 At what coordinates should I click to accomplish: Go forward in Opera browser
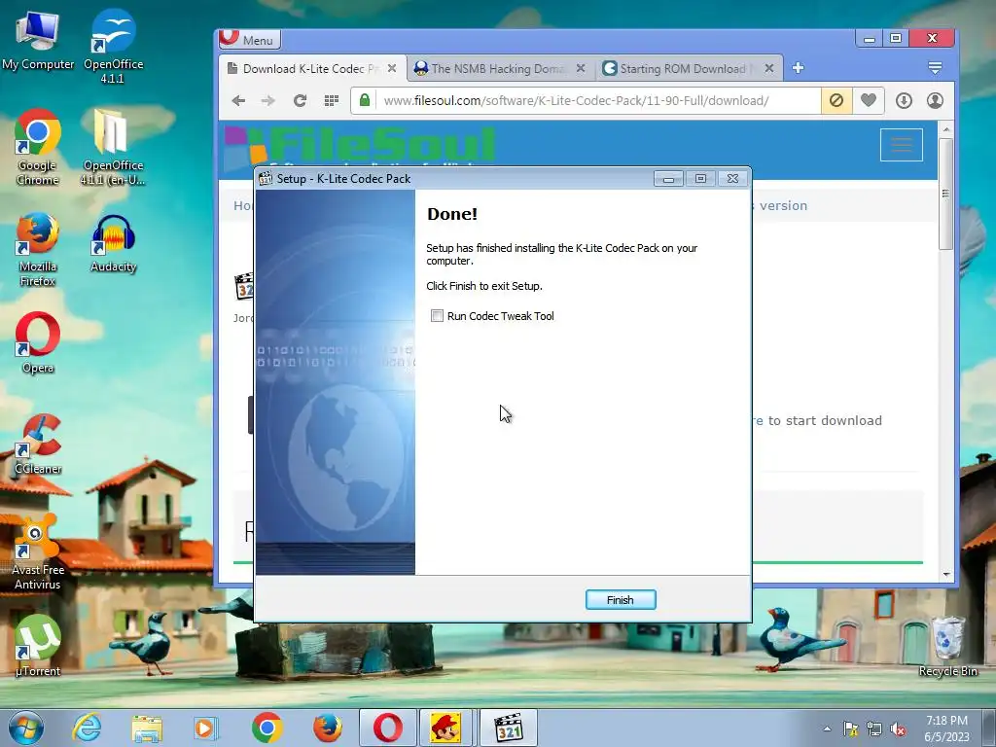point(268,100)
